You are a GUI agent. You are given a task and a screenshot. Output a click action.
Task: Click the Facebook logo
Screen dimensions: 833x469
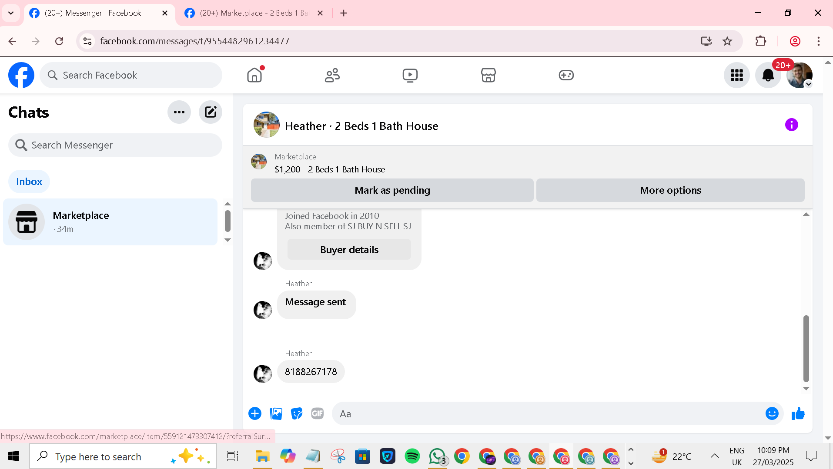pyautogui.click(x=21, y=75)
